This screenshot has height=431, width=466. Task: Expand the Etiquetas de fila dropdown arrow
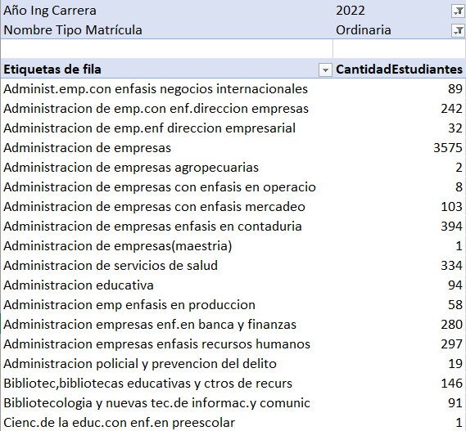tap(325, 70)
